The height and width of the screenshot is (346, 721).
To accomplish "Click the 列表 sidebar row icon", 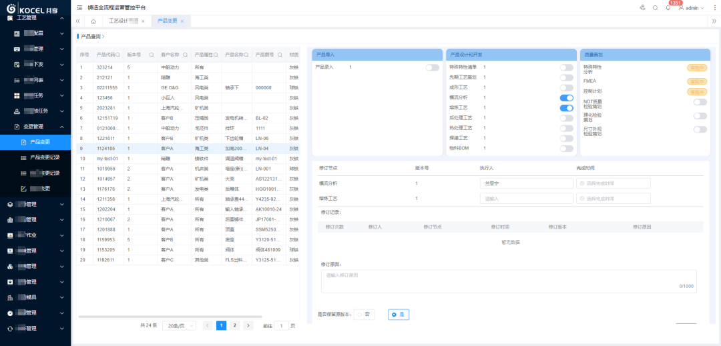I will coord(17,80).
